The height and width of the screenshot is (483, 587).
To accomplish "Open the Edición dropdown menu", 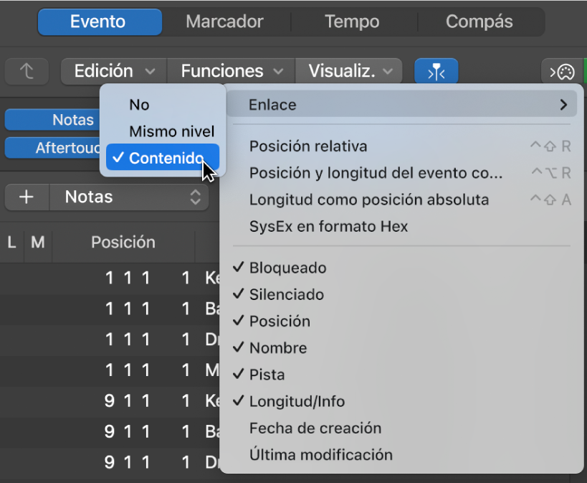I will [x=114, y=71].
